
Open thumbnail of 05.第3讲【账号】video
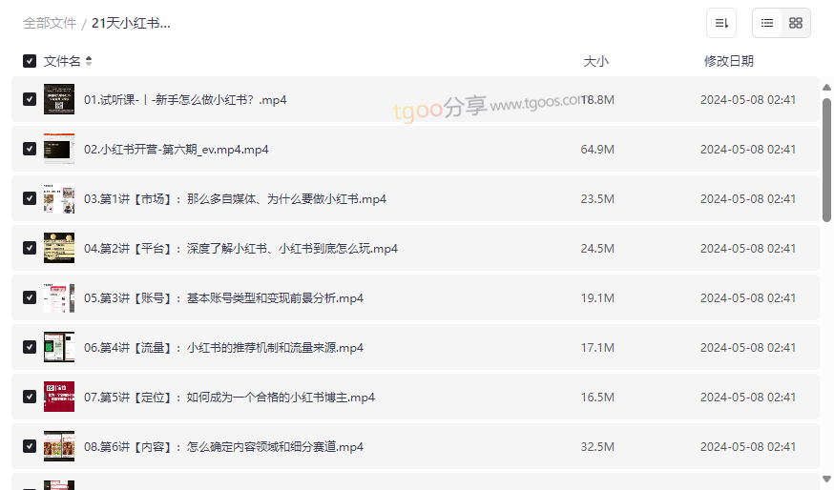(59, 297)
